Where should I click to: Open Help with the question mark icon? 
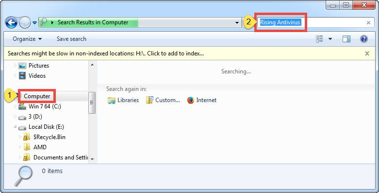tap(364, 39)
